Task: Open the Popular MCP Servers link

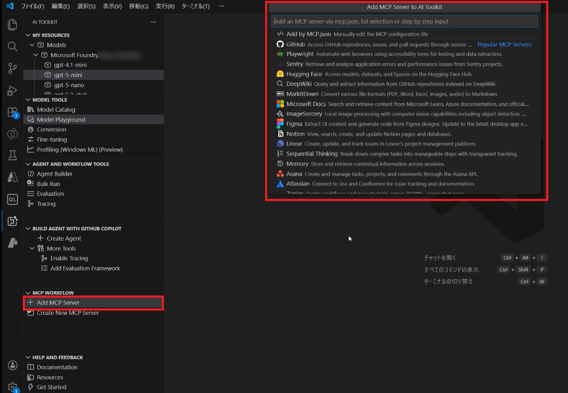Action: coord(505,44)
